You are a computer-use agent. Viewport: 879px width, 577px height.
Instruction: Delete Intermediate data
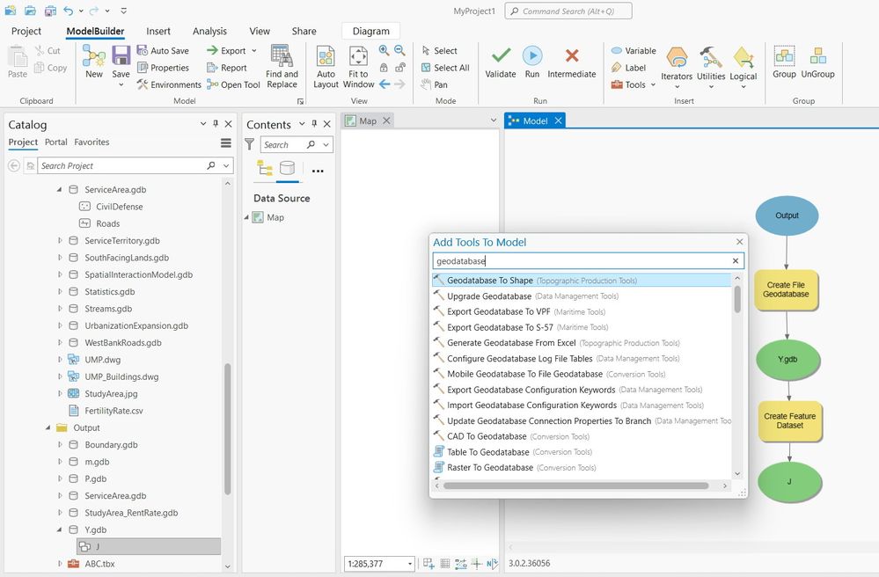pos(572,62)
